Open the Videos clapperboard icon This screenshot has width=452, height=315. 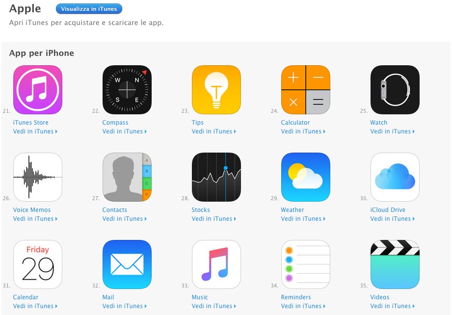(x=395, y=264)
